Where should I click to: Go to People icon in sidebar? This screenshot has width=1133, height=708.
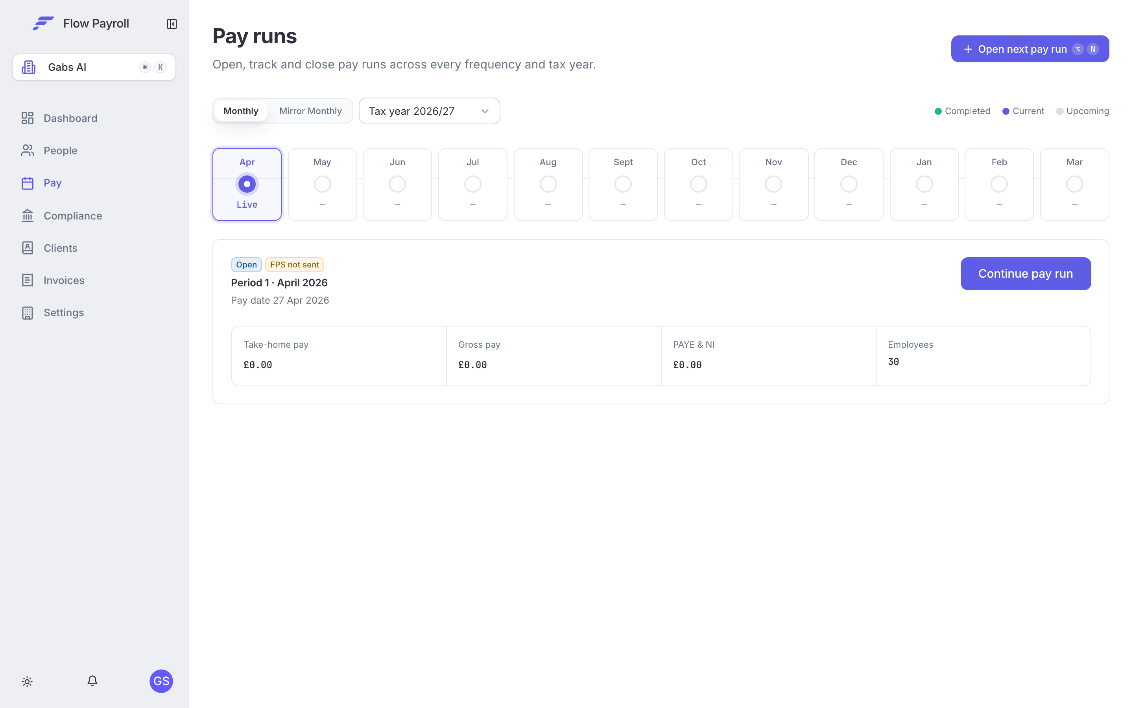28,150
